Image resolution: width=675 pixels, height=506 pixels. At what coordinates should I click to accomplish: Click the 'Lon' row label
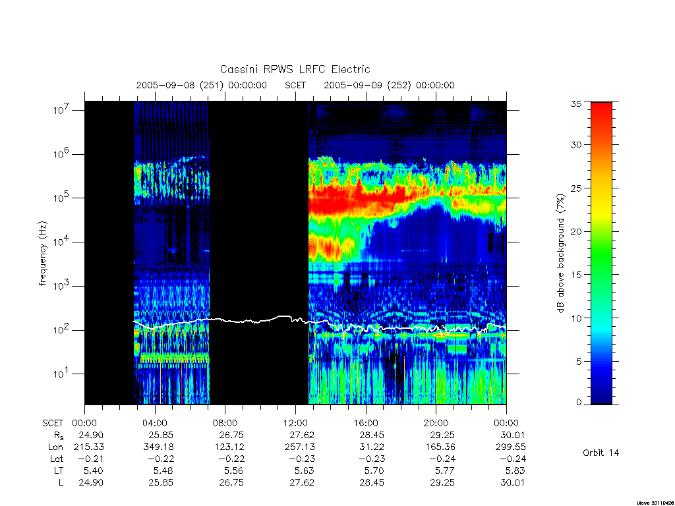pos(55,447)
